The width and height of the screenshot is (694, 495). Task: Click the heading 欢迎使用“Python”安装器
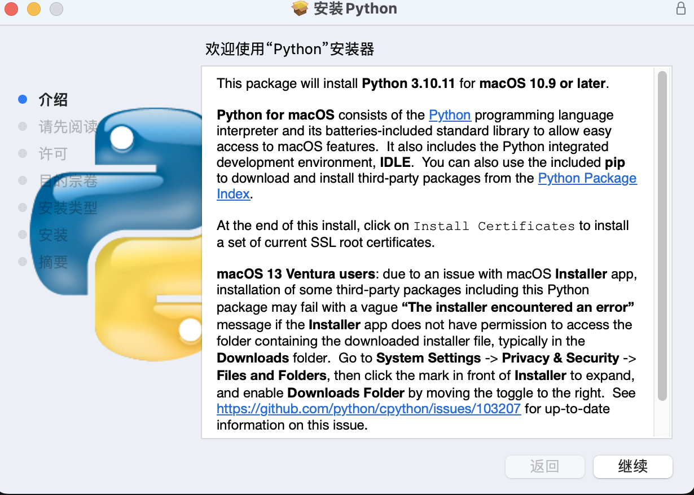(290, 49)
